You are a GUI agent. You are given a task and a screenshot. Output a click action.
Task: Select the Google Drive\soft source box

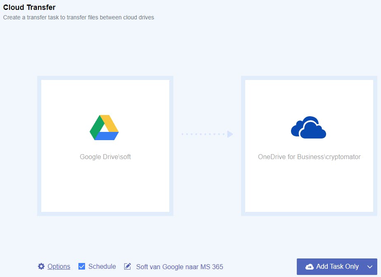pos(105,146)
